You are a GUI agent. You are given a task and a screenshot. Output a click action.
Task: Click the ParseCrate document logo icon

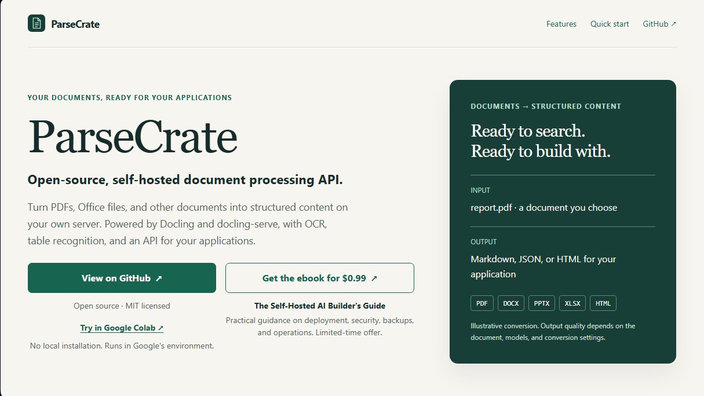(x=37, y=24)
